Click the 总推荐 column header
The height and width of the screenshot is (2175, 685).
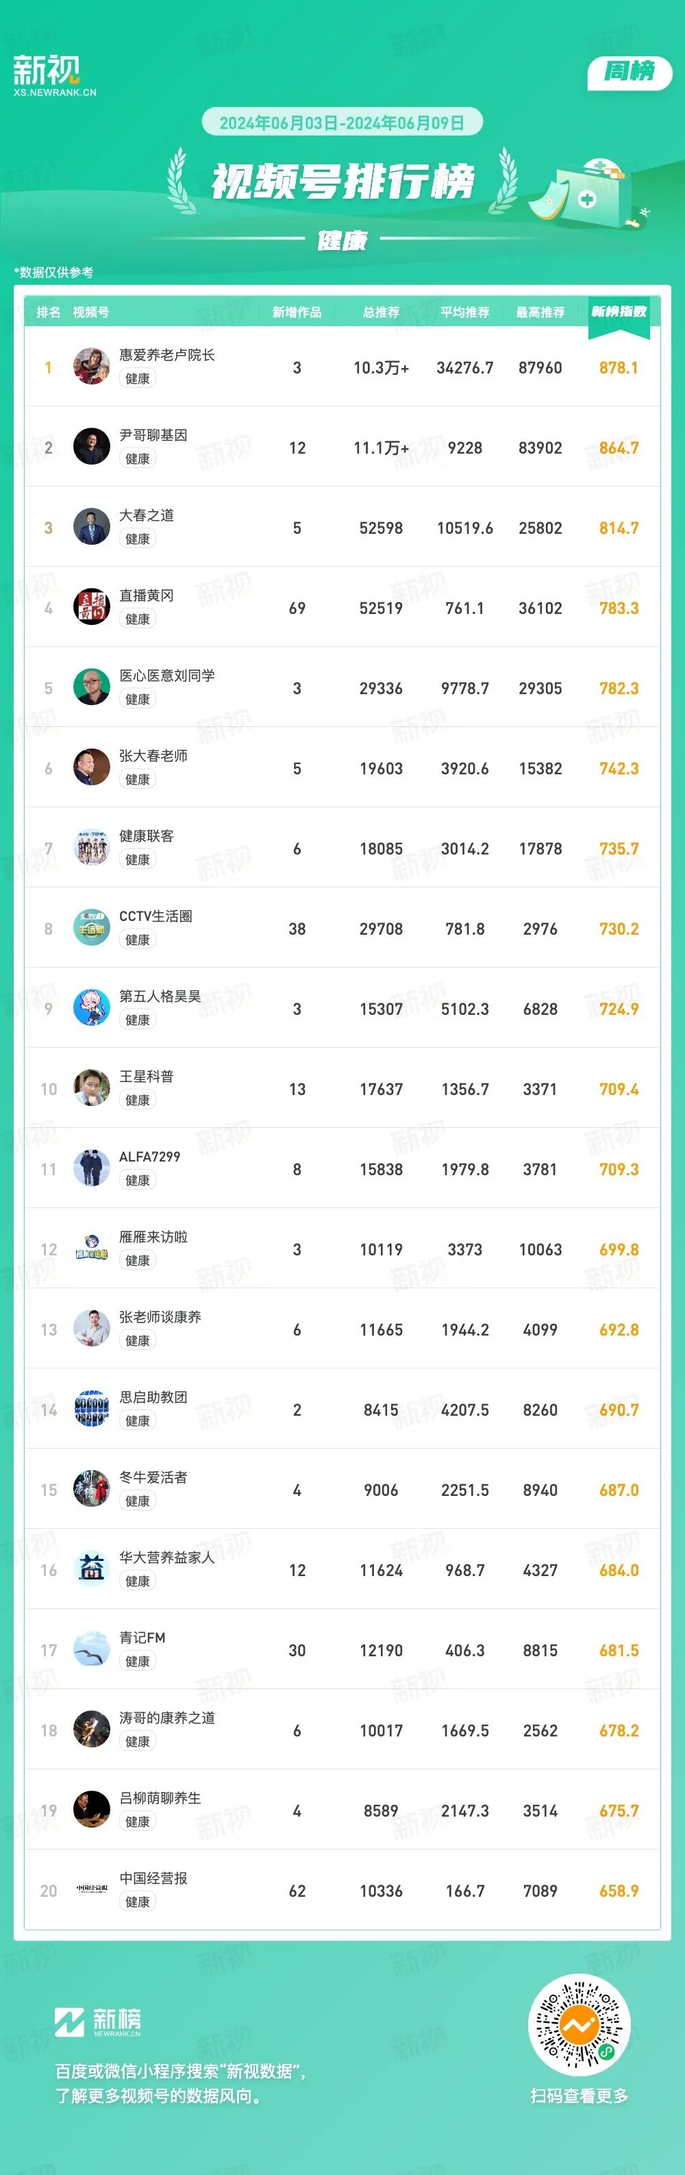tap(380, 312)
